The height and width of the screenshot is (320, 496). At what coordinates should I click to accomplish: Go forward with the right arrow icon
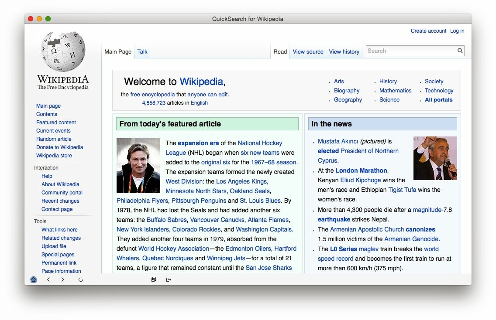tap(62, 279)
